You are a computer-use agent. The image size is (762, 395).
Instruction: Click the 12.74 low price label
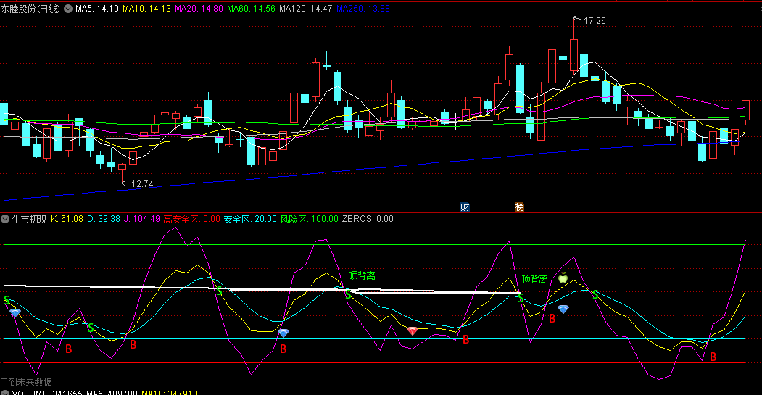[x=142, y=184]
